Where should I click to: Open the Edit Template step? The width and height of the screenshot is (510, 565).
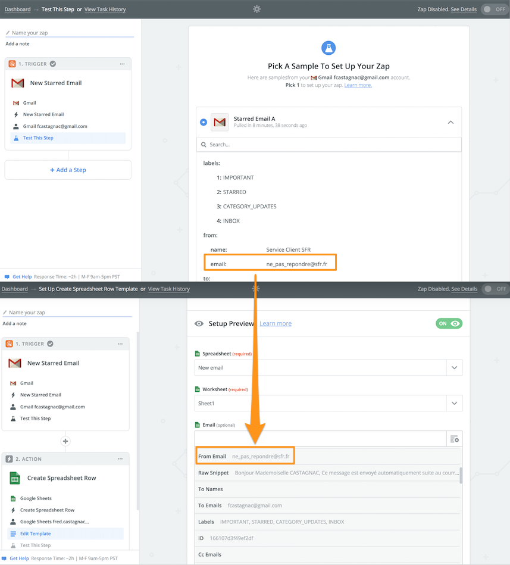(x=65, y=533)
